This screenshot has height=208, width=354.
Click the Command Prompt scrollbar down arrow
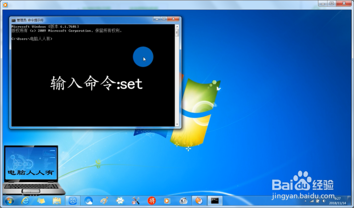pyautogui.click(x=177, y=124)
